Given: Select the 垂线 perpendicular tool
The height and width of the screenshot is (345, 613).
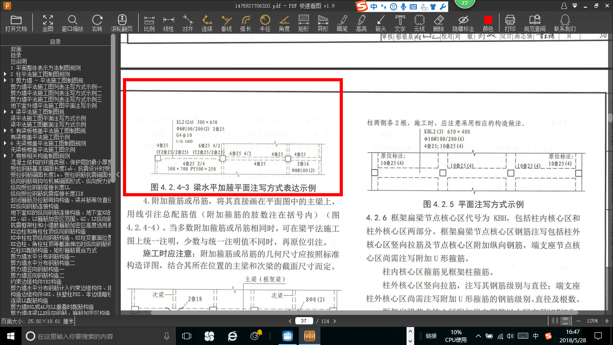Looking at the screenshot, I should (x=227, y=23).
